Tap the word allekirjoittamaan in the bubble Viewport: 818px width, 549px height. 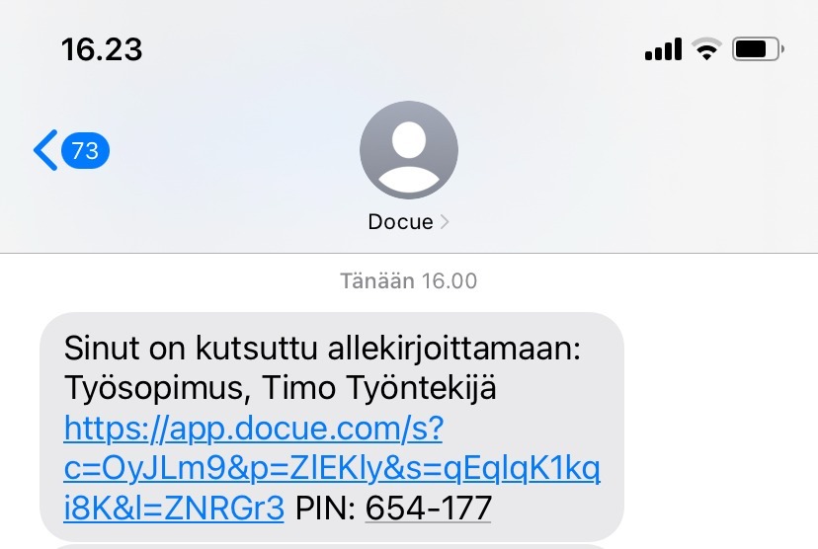point(453,349)
